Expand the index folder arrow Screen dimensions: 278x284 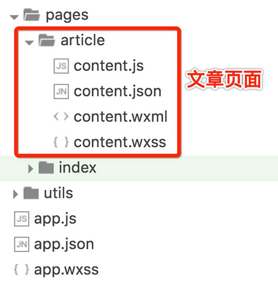pos(31,169)
